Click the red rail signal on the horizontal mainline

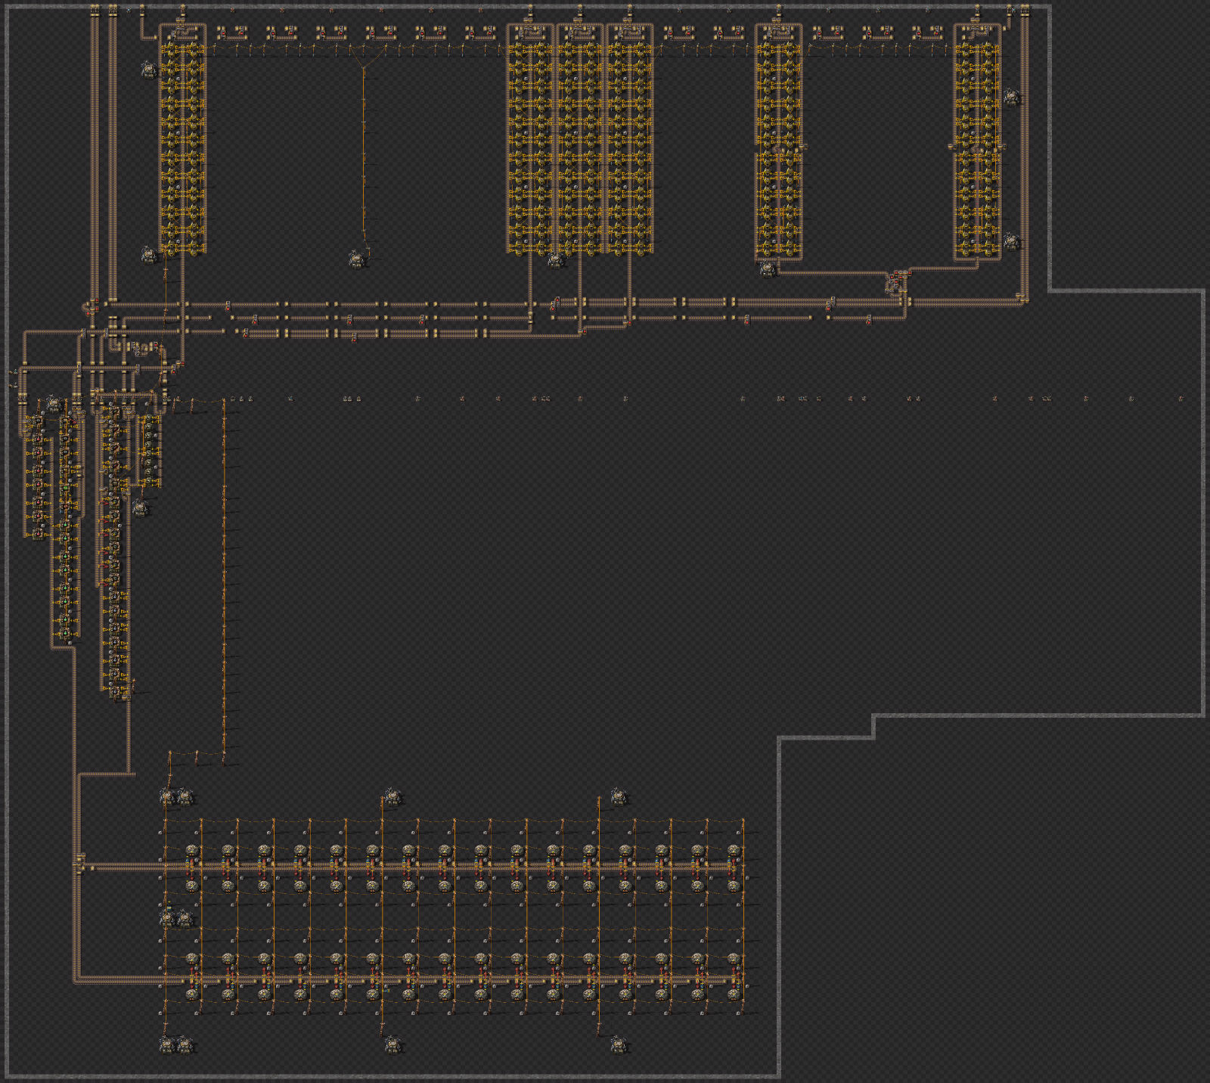coord(228,308)
